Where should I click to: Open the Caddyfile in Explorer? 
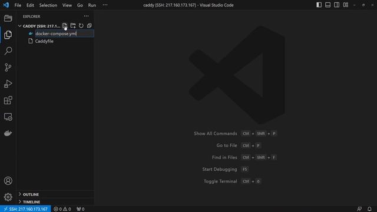point(44,41)
